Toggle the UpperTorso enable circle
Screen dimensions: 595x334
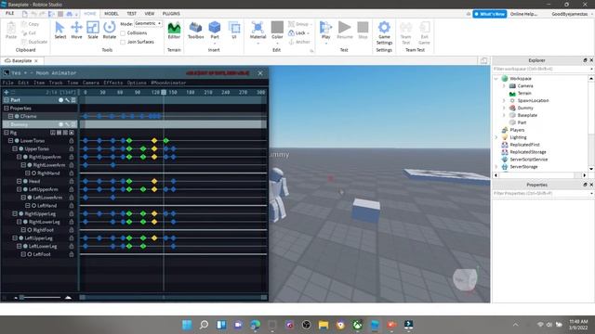point(21,148)
